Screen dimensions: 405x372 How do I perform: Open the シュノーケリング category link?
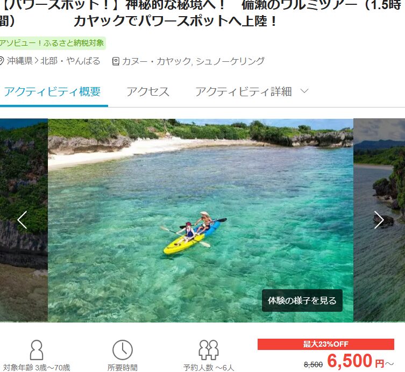click(x=230, y=61)
